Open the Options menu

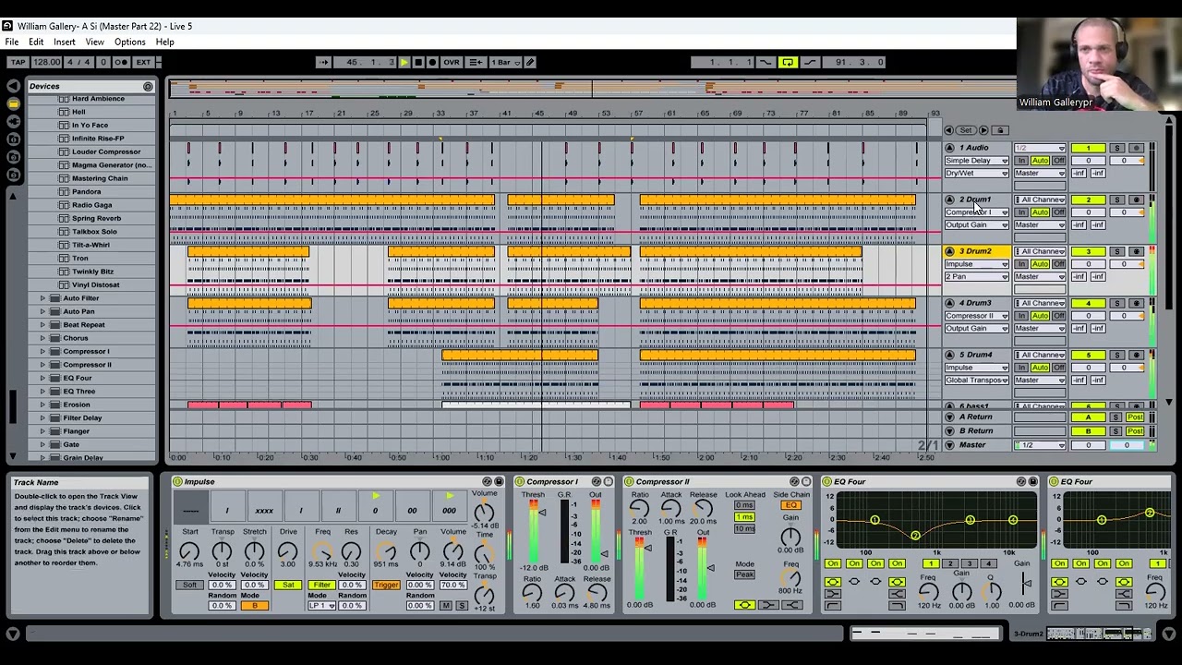click(130, 42)
